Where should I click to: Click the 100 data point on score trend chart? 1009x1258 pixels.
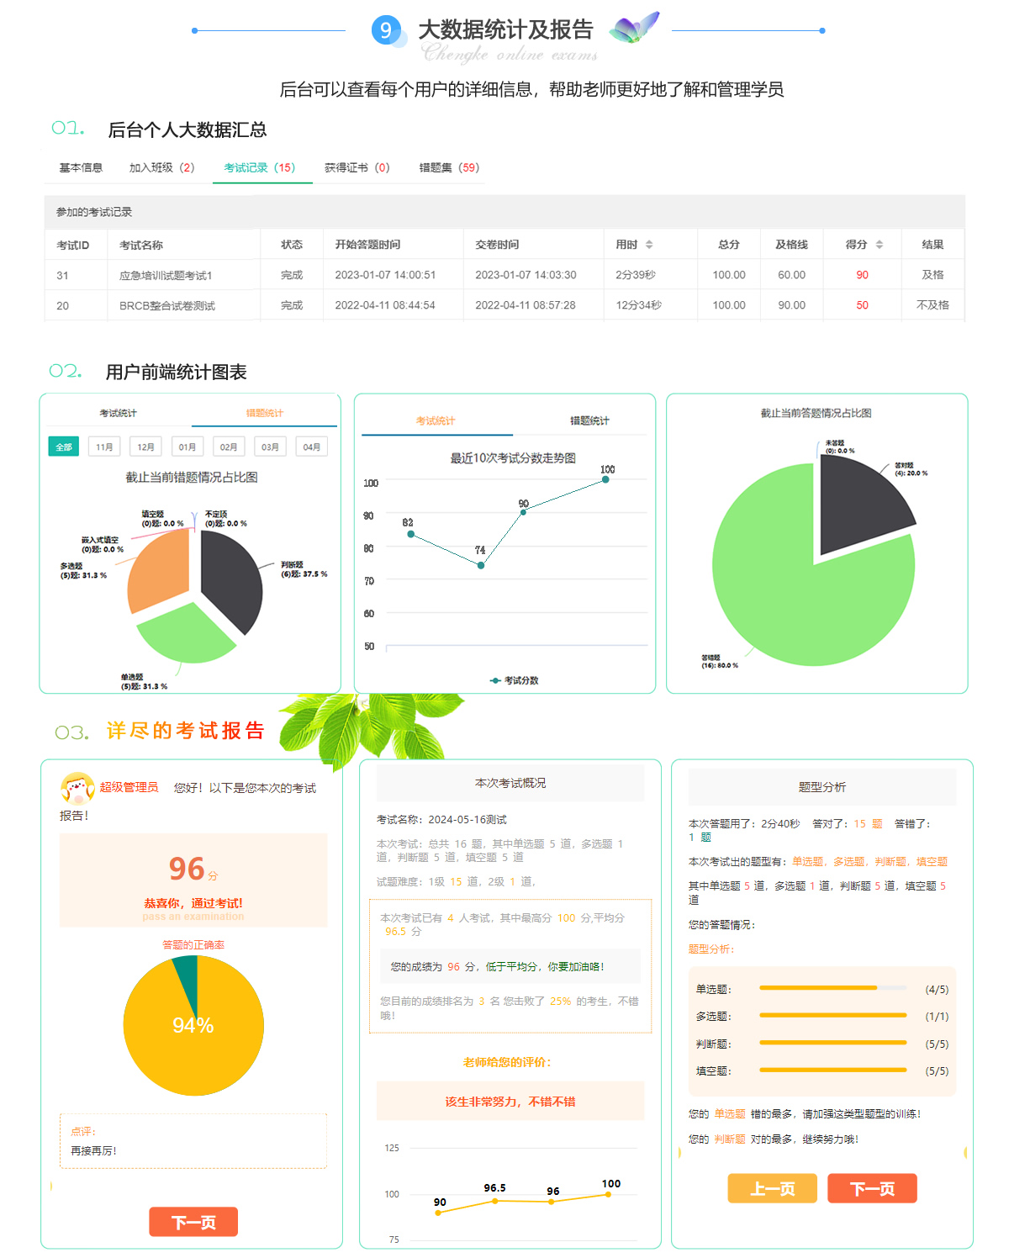pos(605,480)
